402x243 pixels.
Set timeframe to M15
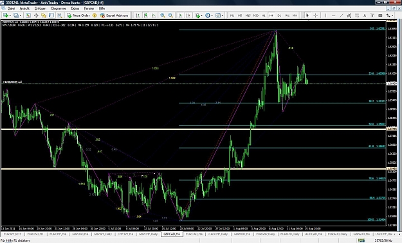[x=248, y=15]
